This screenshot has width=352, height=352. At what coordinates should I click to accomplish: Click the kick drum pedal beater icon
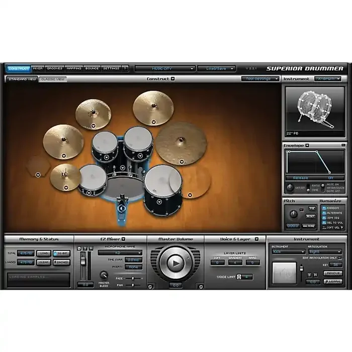122,208
